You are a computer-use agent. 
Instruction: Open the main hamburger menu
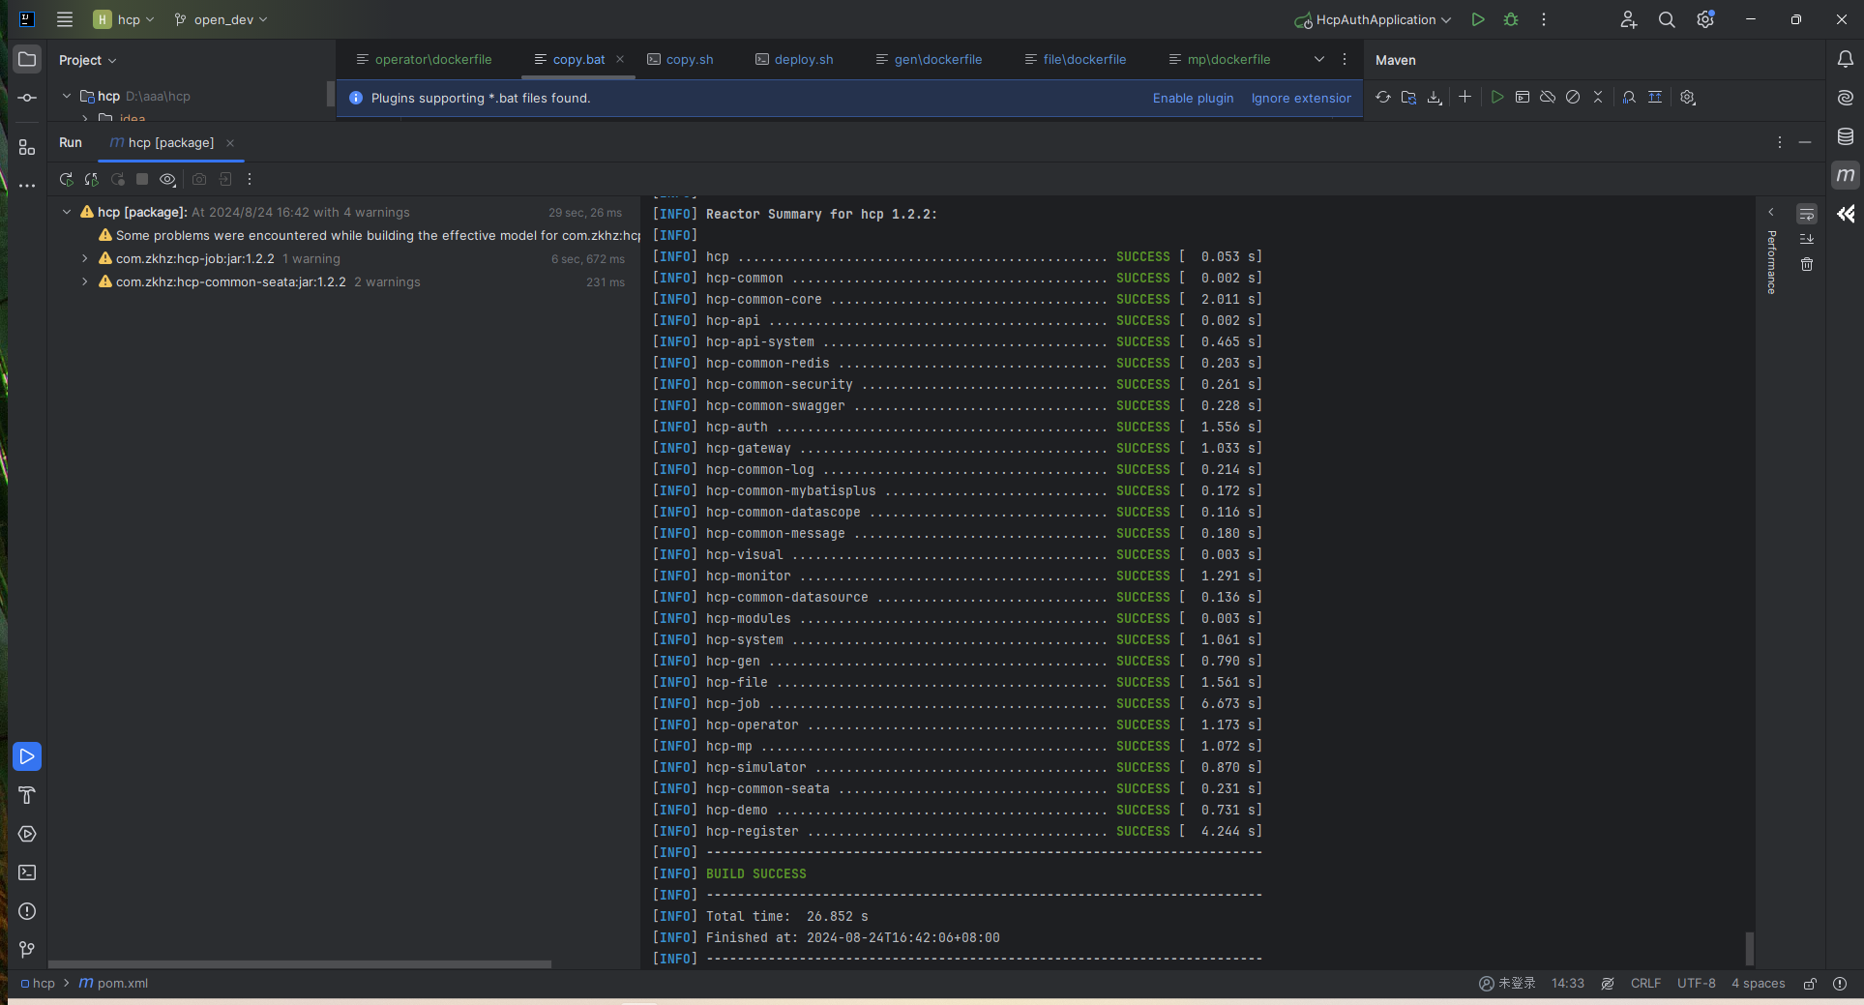(x=65, y=19)
